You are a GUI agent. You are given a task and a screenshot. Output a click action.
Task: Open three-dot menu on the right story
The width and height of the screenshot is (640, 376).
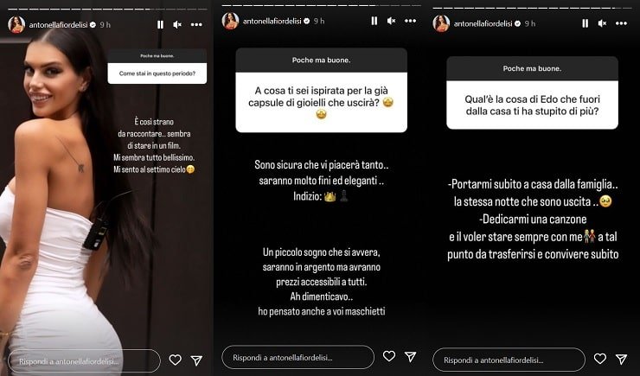[621, 23]
